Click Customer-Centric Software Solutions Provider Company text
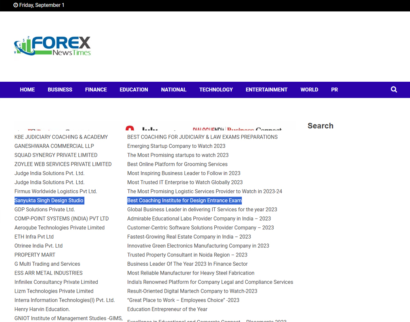Viewport: 410px width, 322px height. [x=201, y=228]
